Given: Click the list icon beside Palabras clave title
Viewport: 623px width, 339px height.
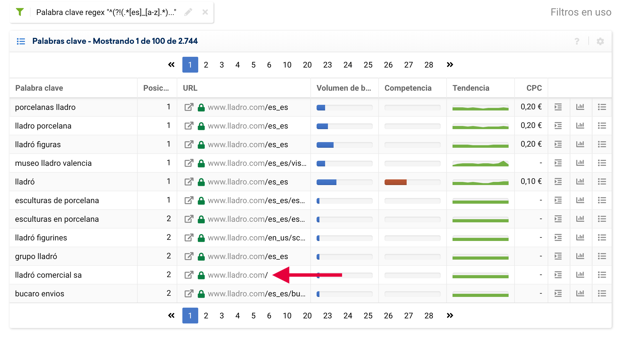Looking at the screenshot, I should (21, 41).
